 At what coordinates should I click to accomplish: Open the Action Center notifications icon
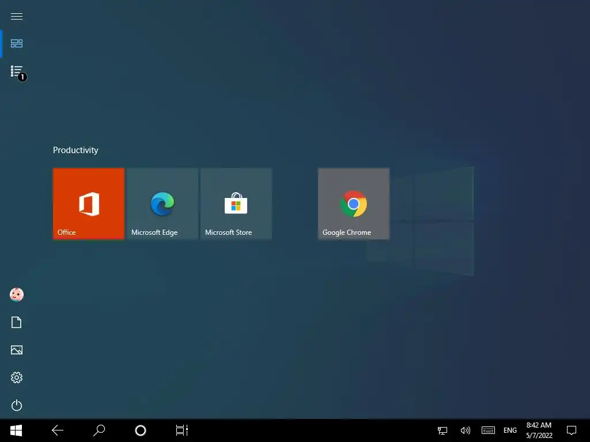click(x=572, y=430)
